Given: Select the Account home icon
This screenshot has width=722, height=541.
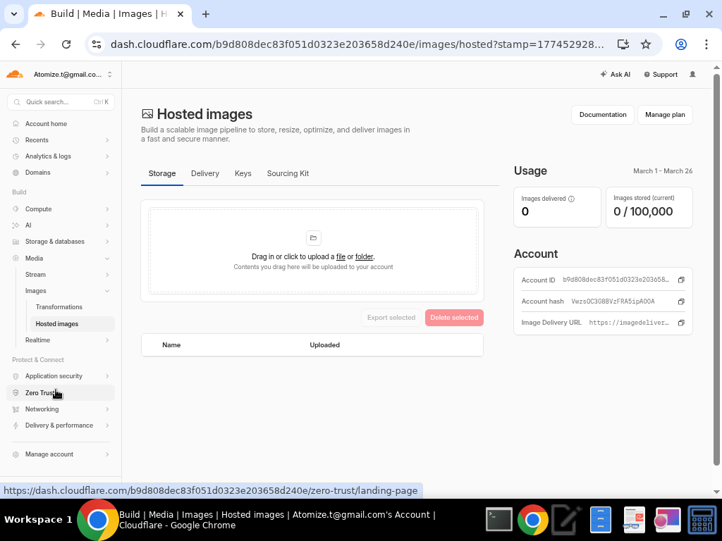Looking at the screenshot, I should click(x=16, y=123).
